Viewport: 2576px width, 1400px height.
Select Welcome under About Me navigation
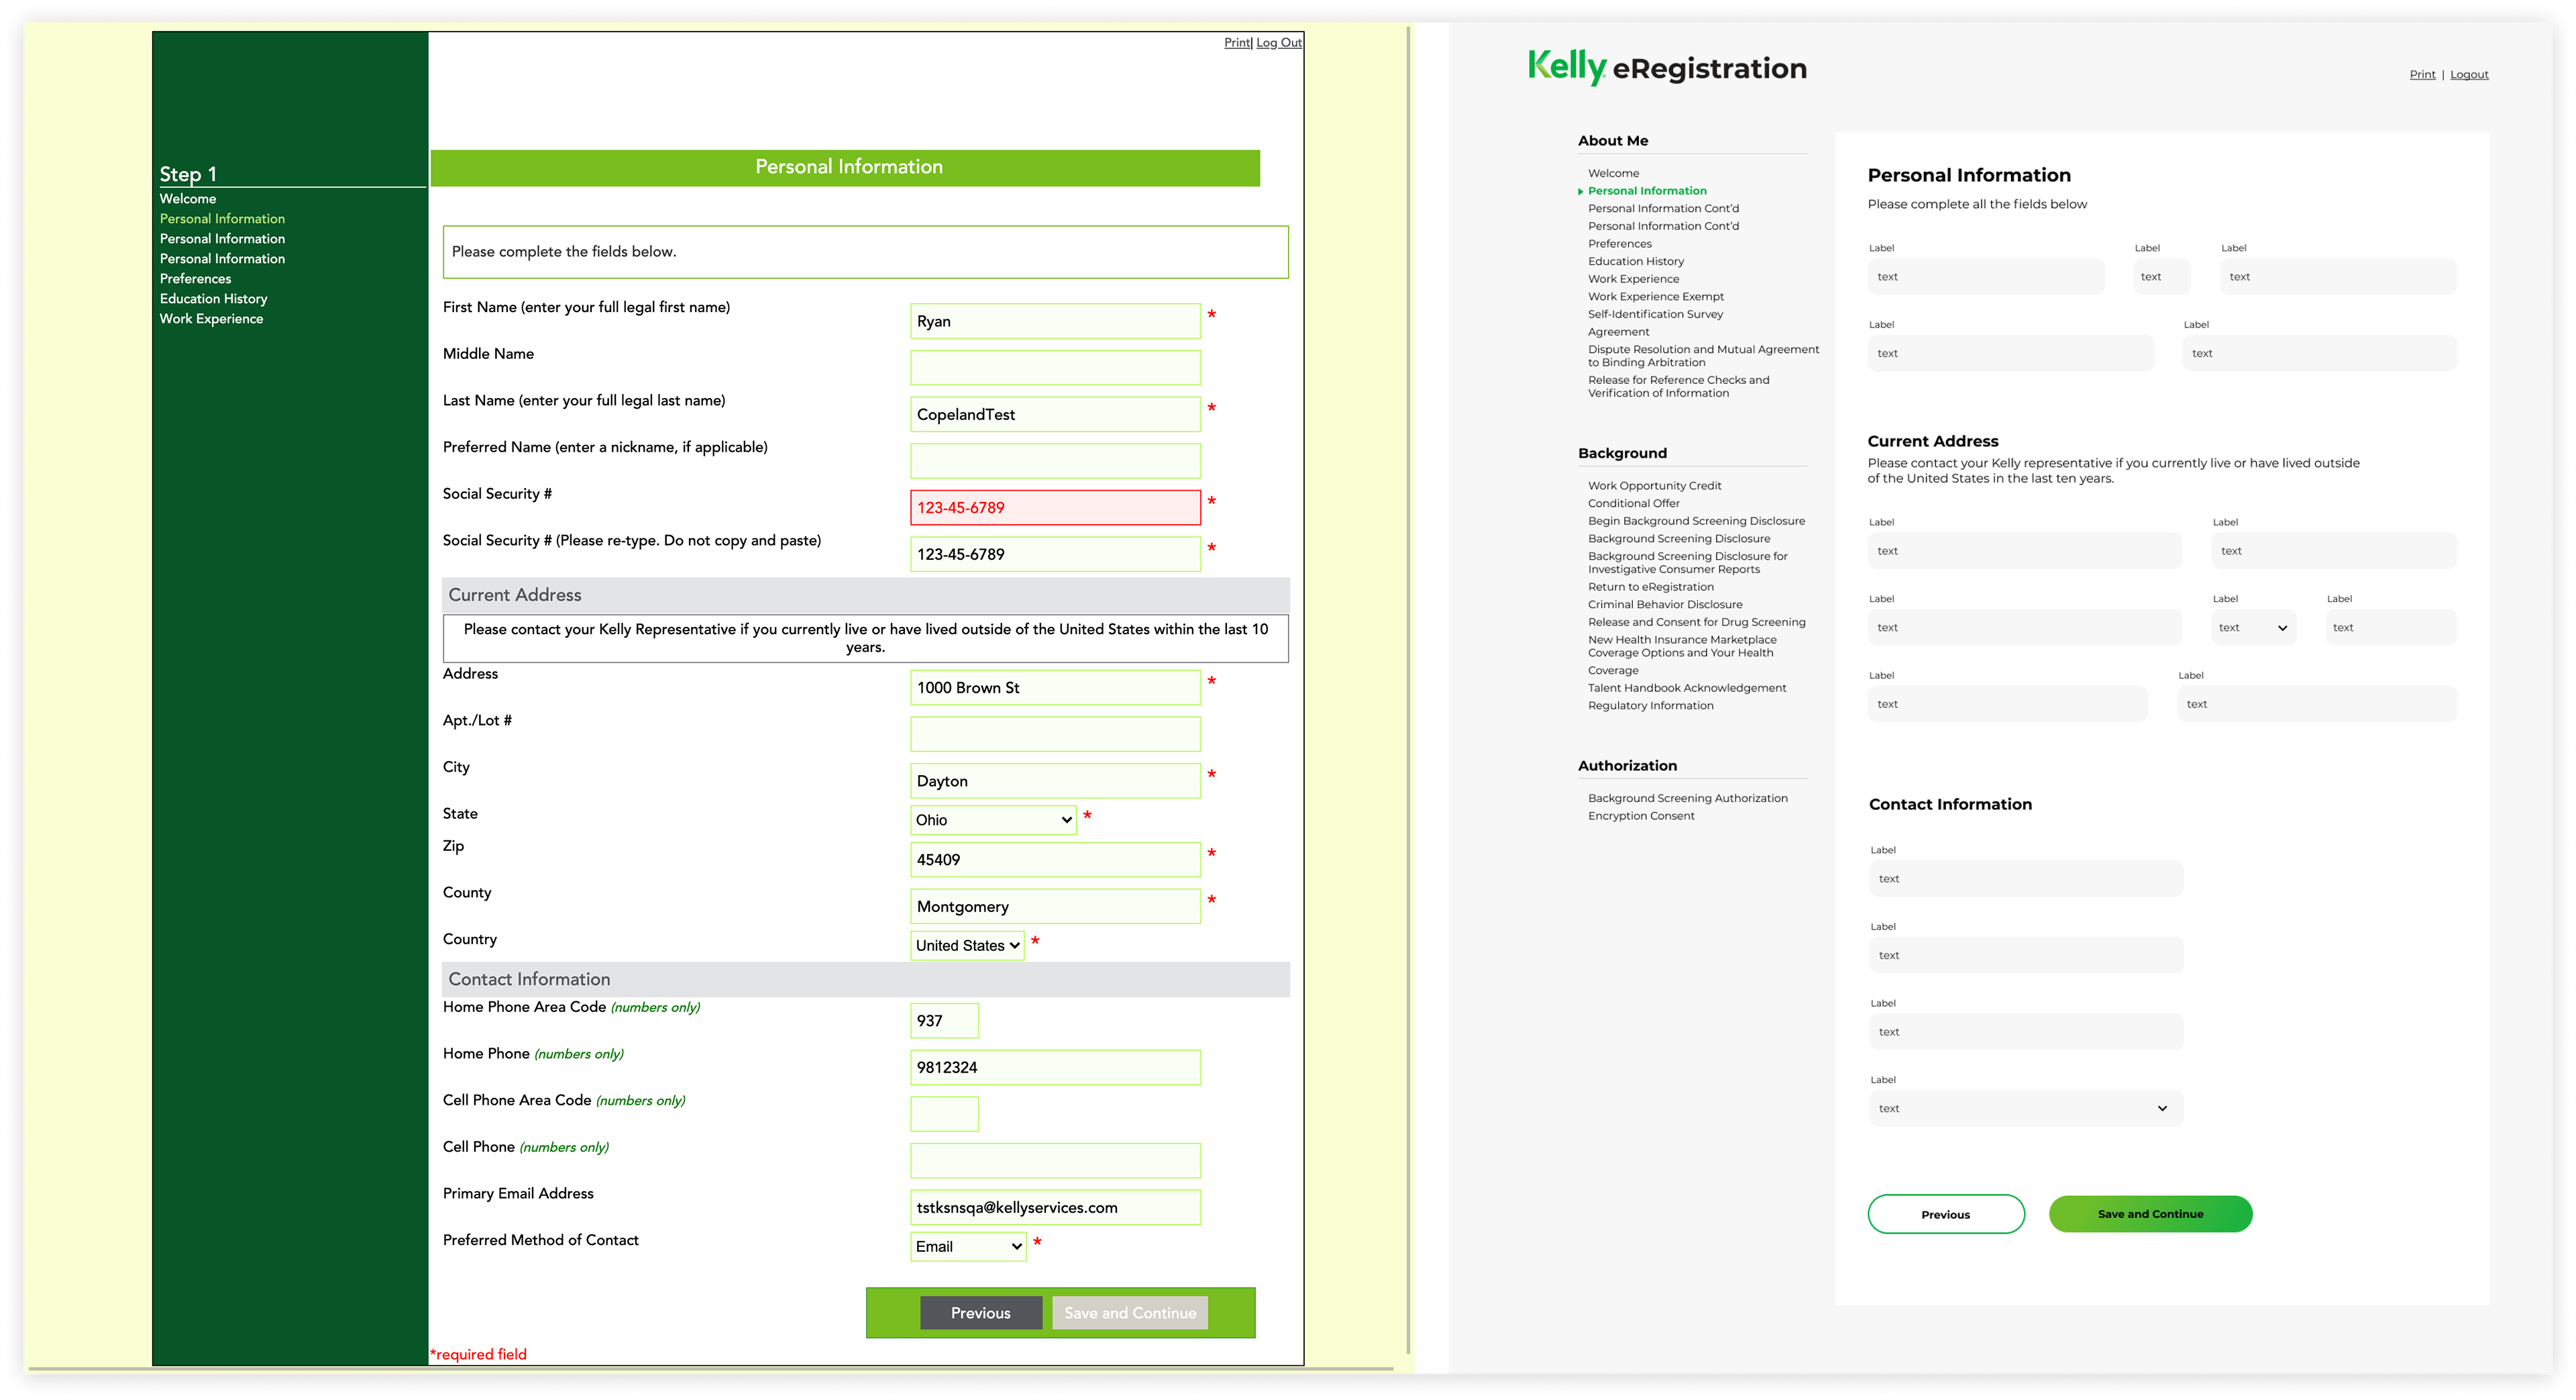1613,173
